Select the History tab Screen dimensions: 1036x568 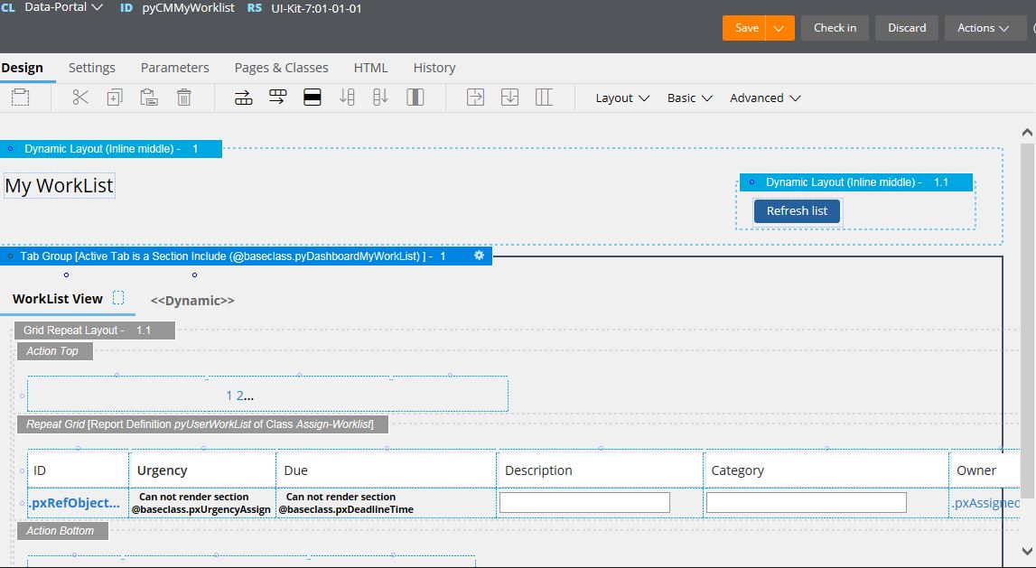point(434,67)
